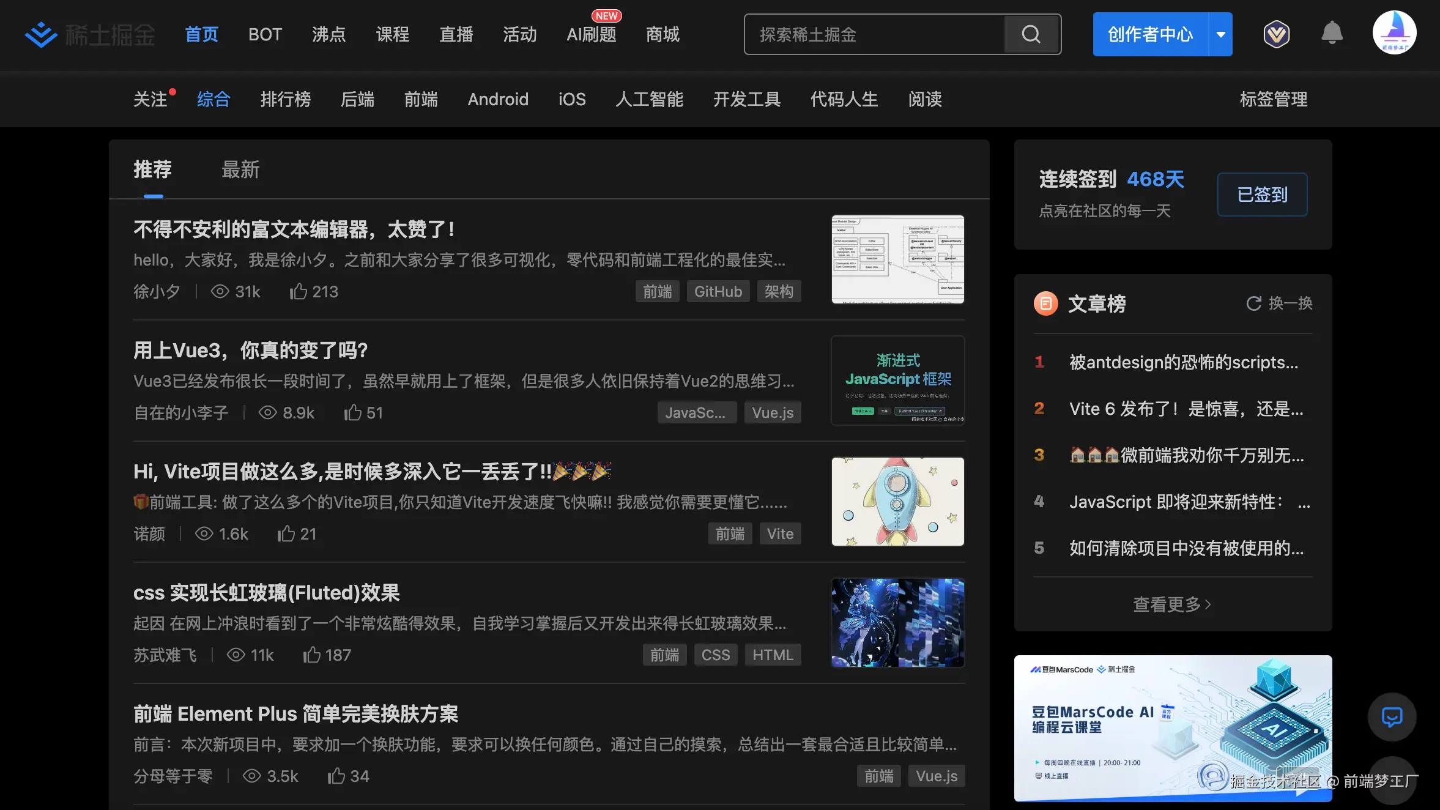Open the user avatar profile menu
This screenshot has width=1440, height=810.
1394,33
